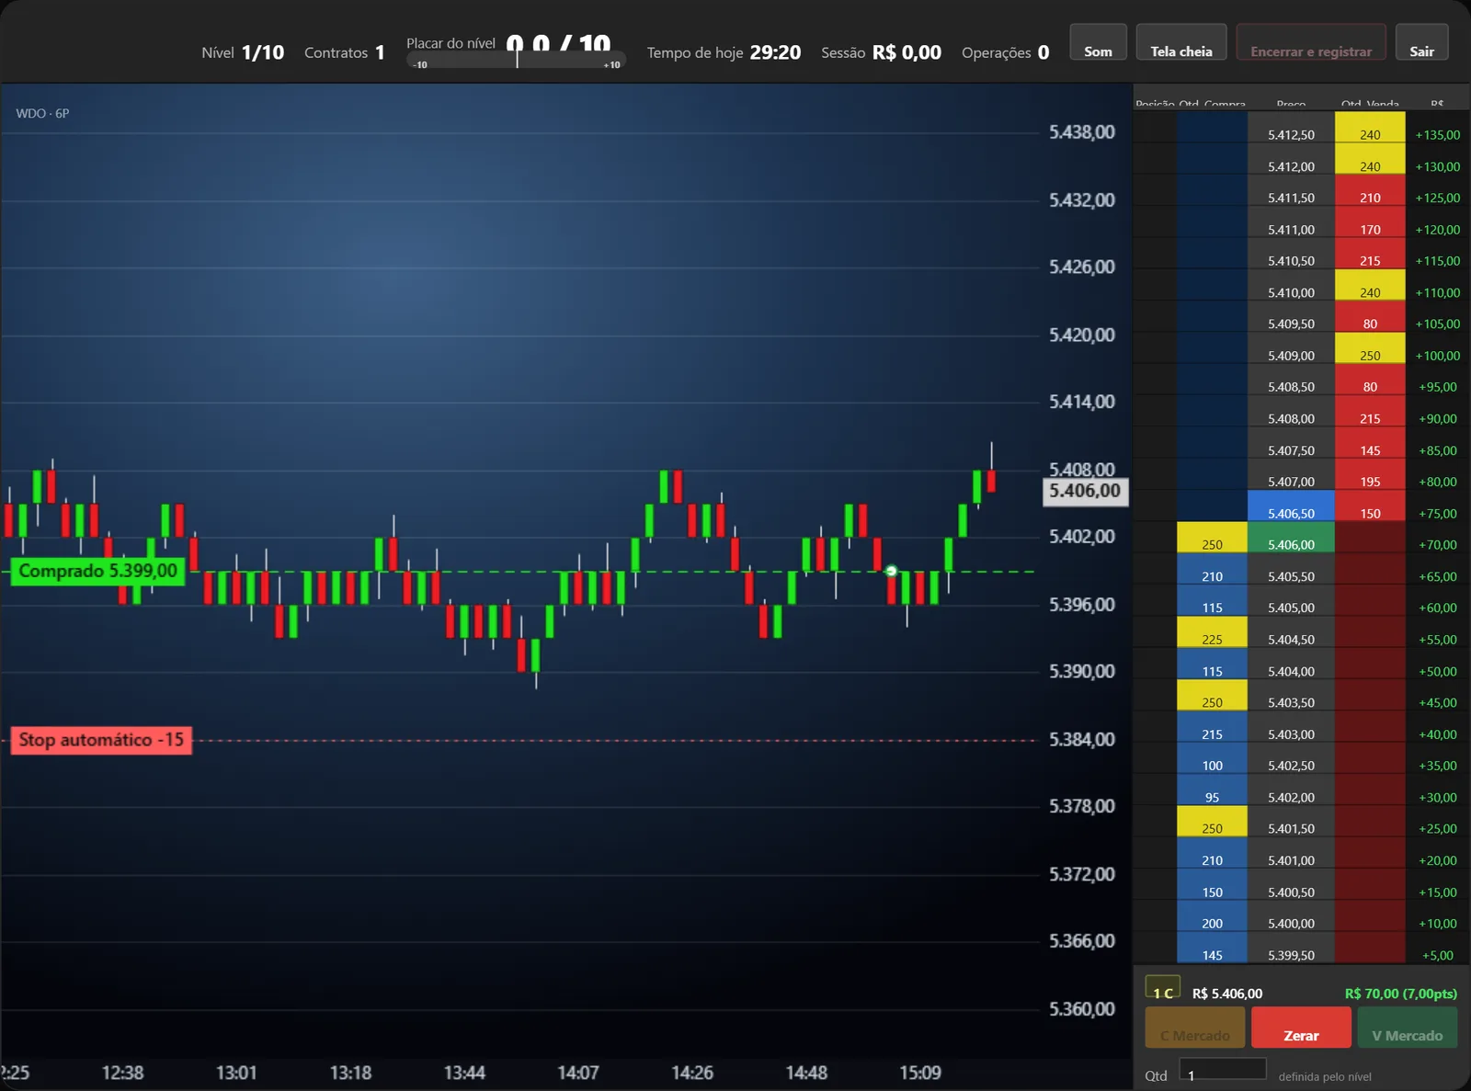Click the Comprado 5.399,00 position label

(x=97, y=571)
